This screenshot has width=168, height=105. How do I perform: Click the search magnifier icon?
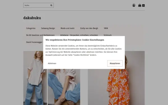(51, 5)
